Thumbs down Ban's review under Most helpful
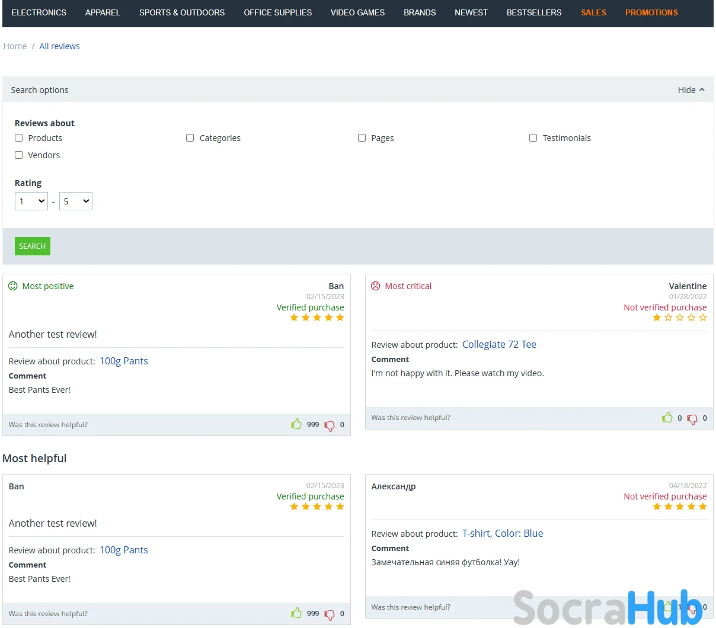Viewport: 716px width, 628px height. 330,614
